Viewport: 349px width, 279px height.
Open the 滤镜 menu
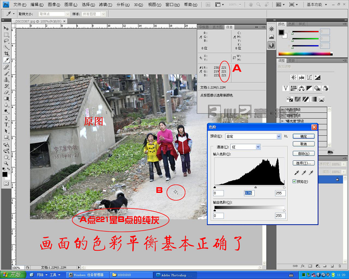[x=105, y=5]
